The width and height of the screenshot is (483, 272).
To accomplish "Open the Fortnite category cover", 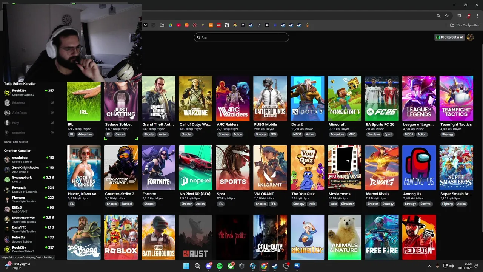I will 158,168.
